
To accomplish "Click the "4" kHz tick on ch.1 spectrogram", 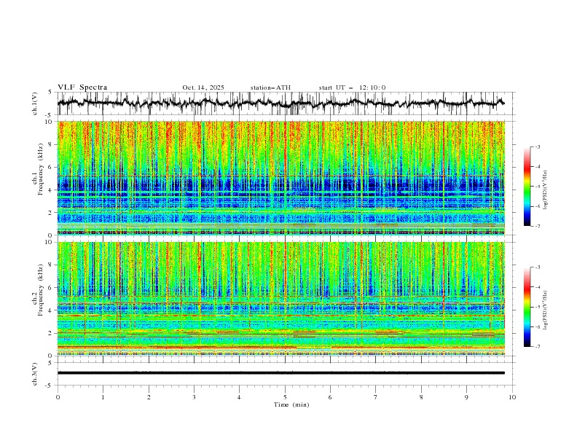I will click(51, 190).
